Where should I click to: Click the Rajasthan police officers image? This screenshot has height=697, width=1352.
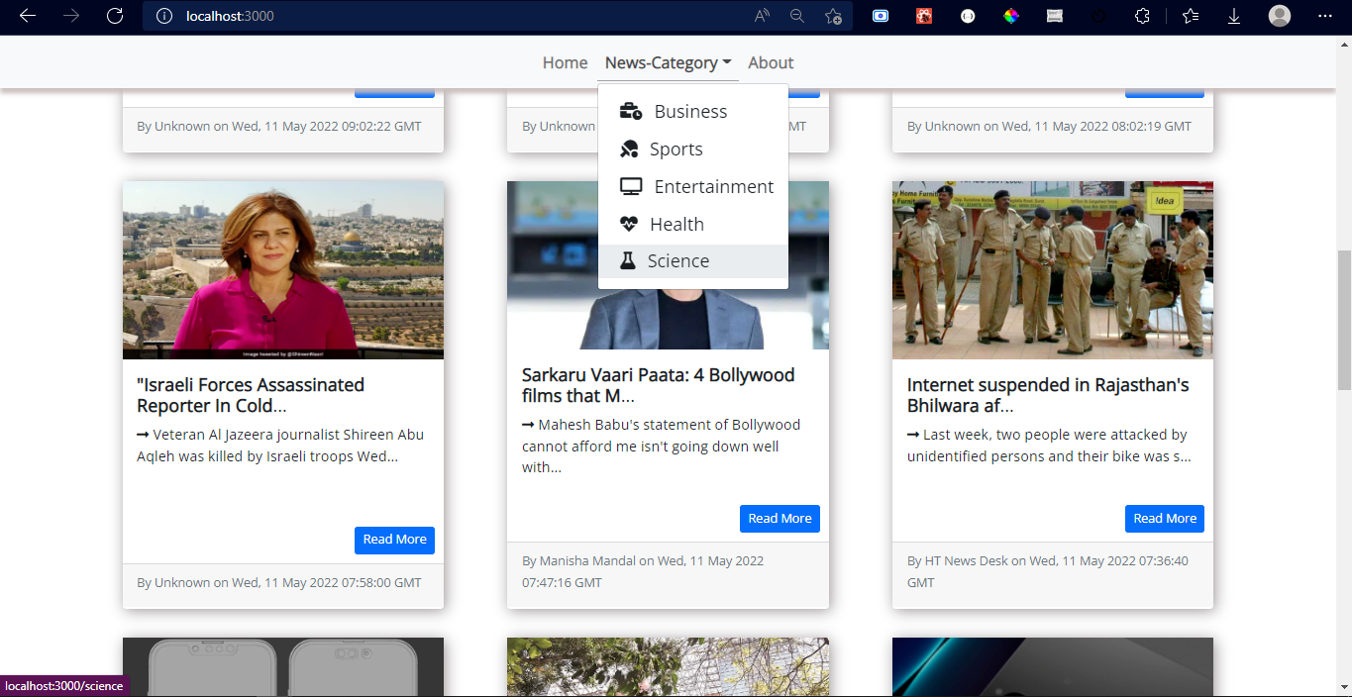coord(1053,269)
